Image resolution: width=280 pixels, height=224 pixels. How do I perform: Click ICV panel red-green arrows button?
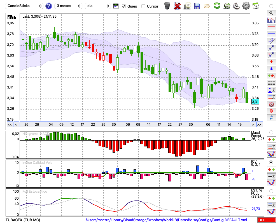coord(271,170)
